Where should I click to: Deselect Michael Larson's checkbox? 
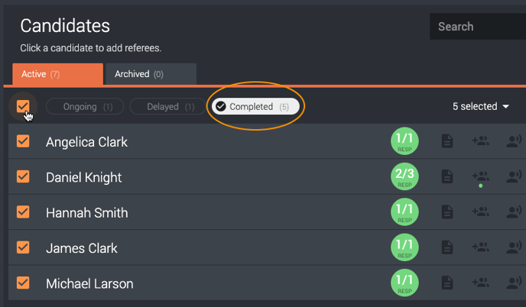[x=23, y=283]
